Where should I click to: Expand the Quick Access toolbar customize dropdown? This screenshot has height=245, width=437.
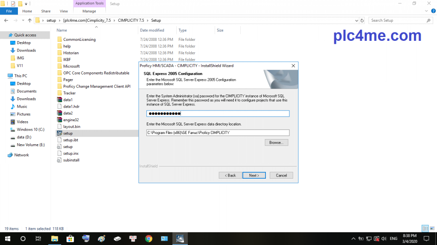pos(26,4)
